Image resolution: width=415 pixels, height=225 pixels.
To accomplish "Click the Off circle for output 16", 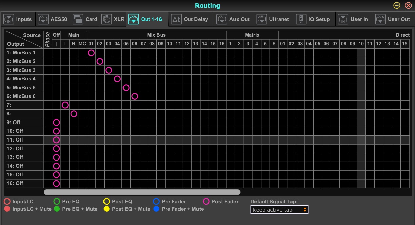I will [56, 183].
